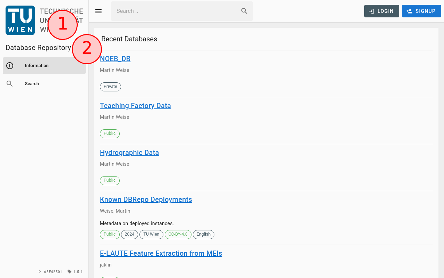Open Known DBRepo Deployments link
Image resolution: width=444 pixels, height=278 pixels.
(x=146, y=199)
